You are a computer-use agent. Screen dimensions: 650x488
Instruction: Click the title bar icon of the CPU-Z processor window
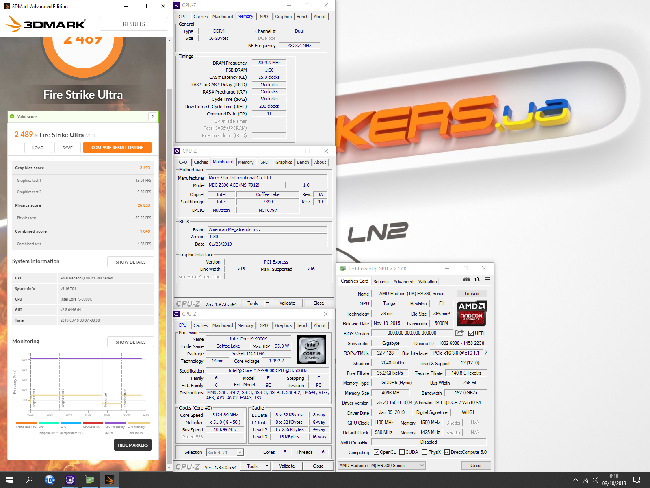pyautogui.click(x=177, y=314)
